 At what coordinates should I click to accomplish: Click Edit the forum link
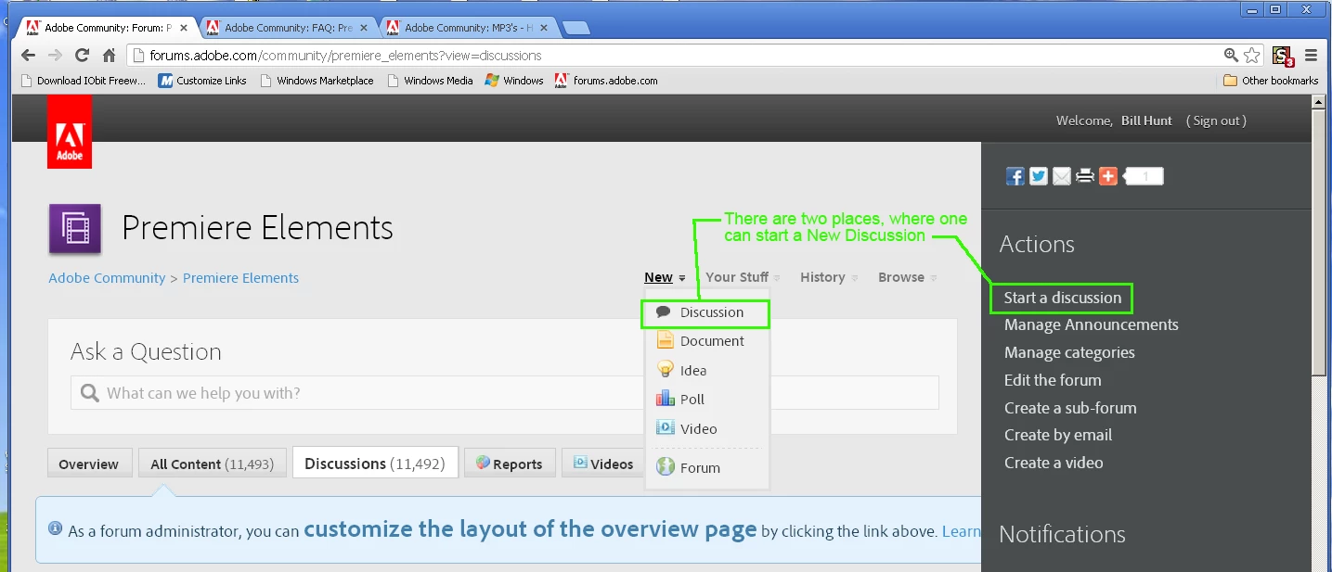coord(1053,380)
